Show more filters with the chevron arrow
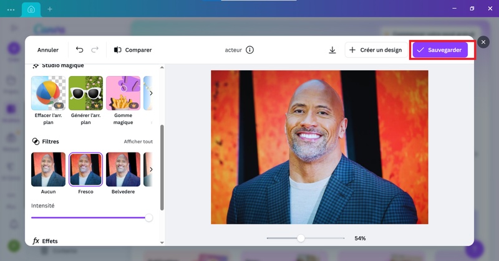 click(x=151, y=169)
